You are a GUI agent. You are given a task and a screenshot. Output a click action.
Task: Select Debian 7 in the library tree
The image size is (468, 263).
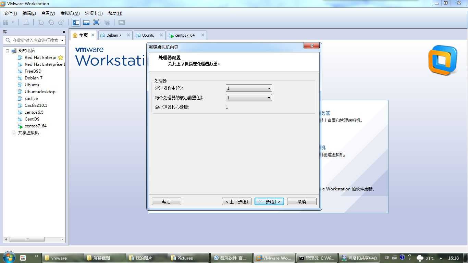click(30, 78)
